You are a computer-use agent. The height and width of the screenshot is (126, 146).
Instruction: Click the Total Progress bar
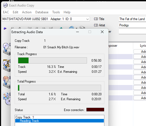pos(60,88)
